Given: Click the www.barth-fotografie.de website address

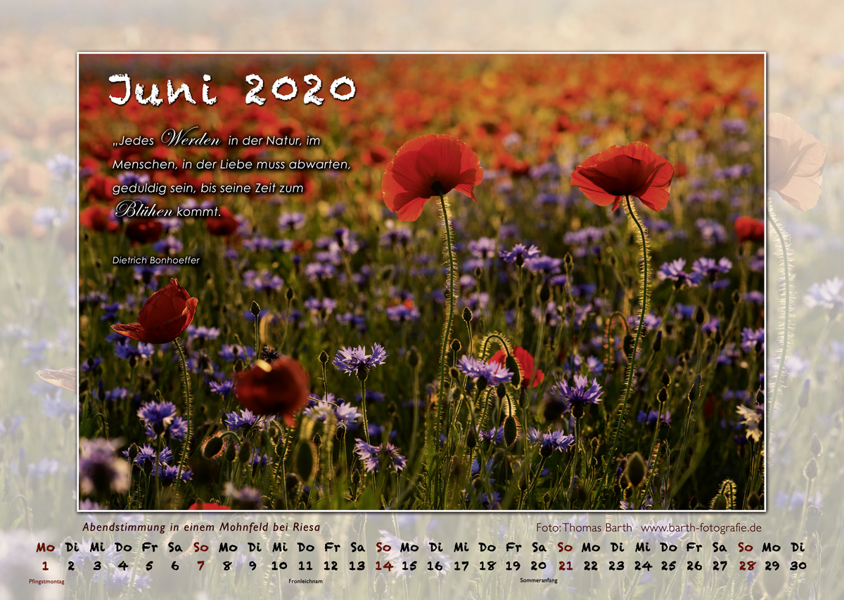Looking at the screenshot, I should click(701, 527).
